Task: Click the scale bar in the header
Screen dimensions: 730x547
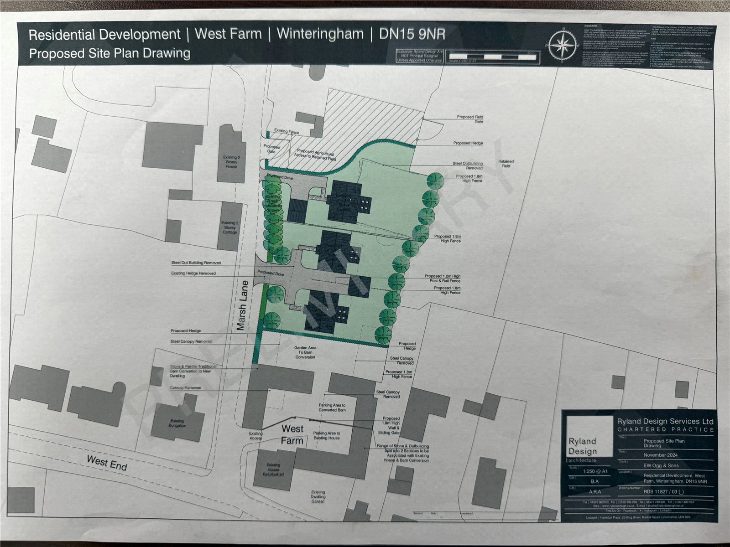Action: point(491,57)
